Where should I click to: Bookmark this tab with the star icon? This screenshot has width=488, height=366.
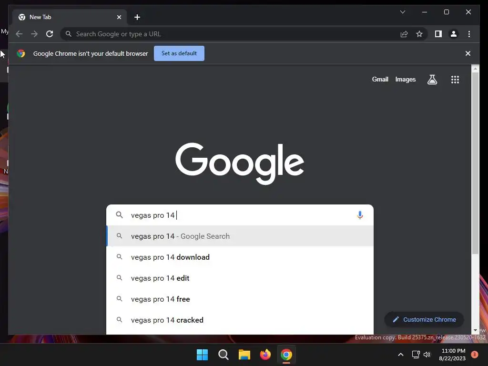click(419, 34)
